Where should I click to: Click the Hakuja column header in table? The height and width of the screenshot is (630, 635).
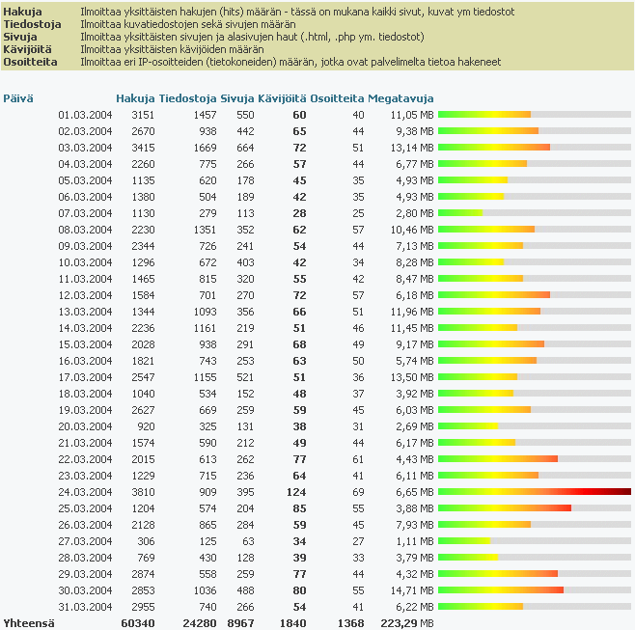click(x=134, y=98)
